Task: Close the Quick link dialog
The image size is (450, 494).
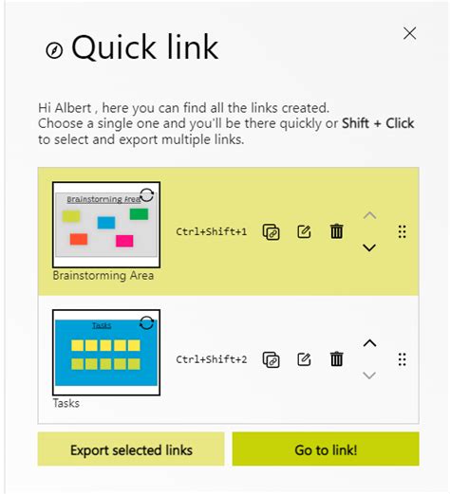Action: point(410,33)
